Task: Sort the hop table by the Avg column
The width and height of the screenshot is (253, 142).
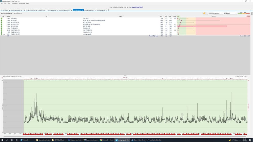Action: (x=161, y=16)
